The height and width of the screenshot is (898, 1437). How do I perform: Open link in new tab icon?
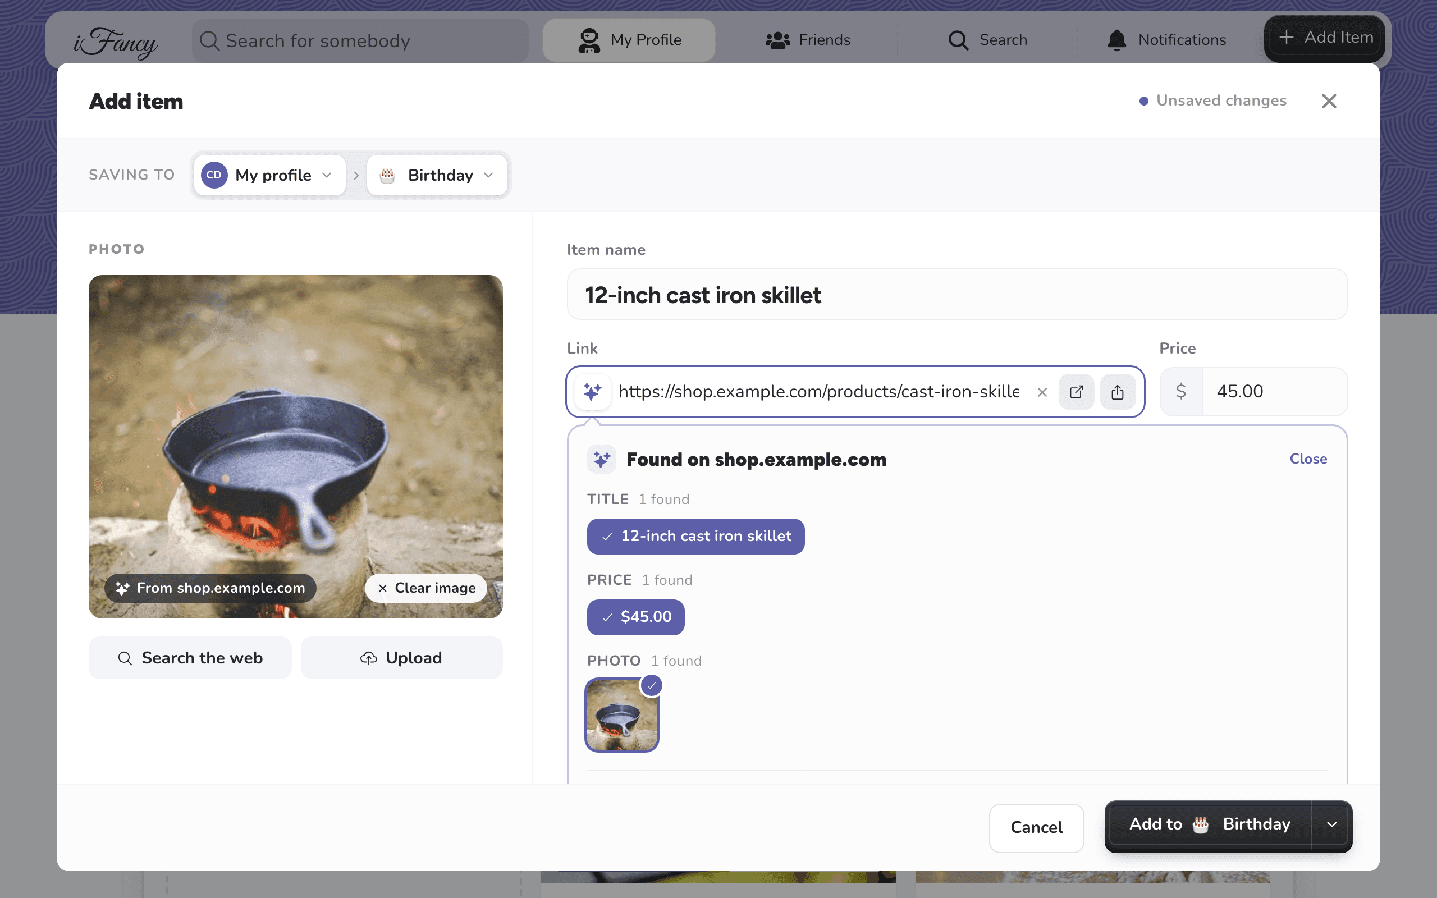pyautogui.click(x=1076, y=392)
